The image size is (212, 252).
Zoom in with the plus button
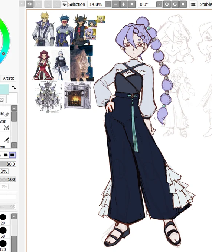[x=124, y=4]
